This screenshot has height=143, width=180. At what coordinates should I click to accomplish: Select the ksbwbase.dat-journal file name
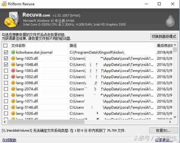[34, 52]
